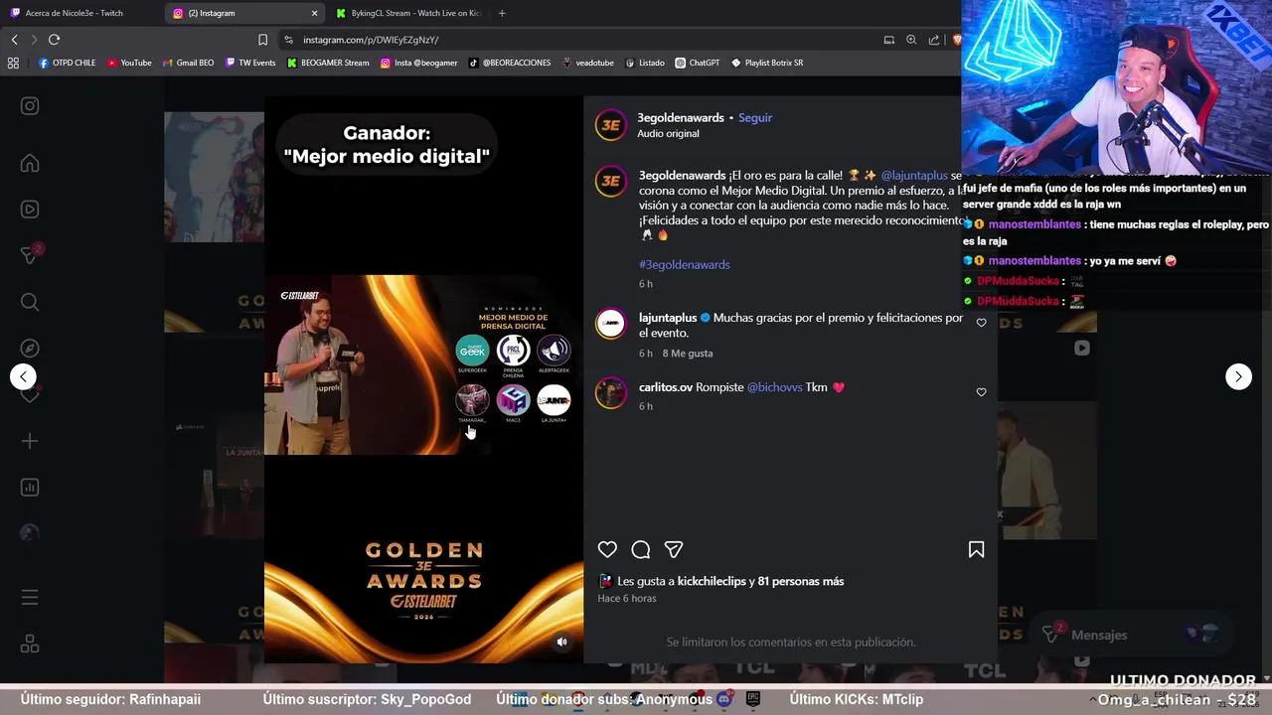The image size is (1272, 715).
Task: Open the @BEOREACCIONES TikTok bookmark
Action: [509, 63]
